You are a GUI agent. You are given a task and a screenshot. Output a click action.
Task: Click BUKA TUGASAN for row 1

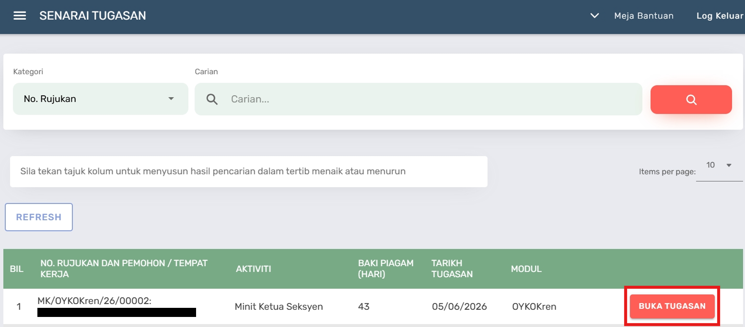(x=672, y=306)
